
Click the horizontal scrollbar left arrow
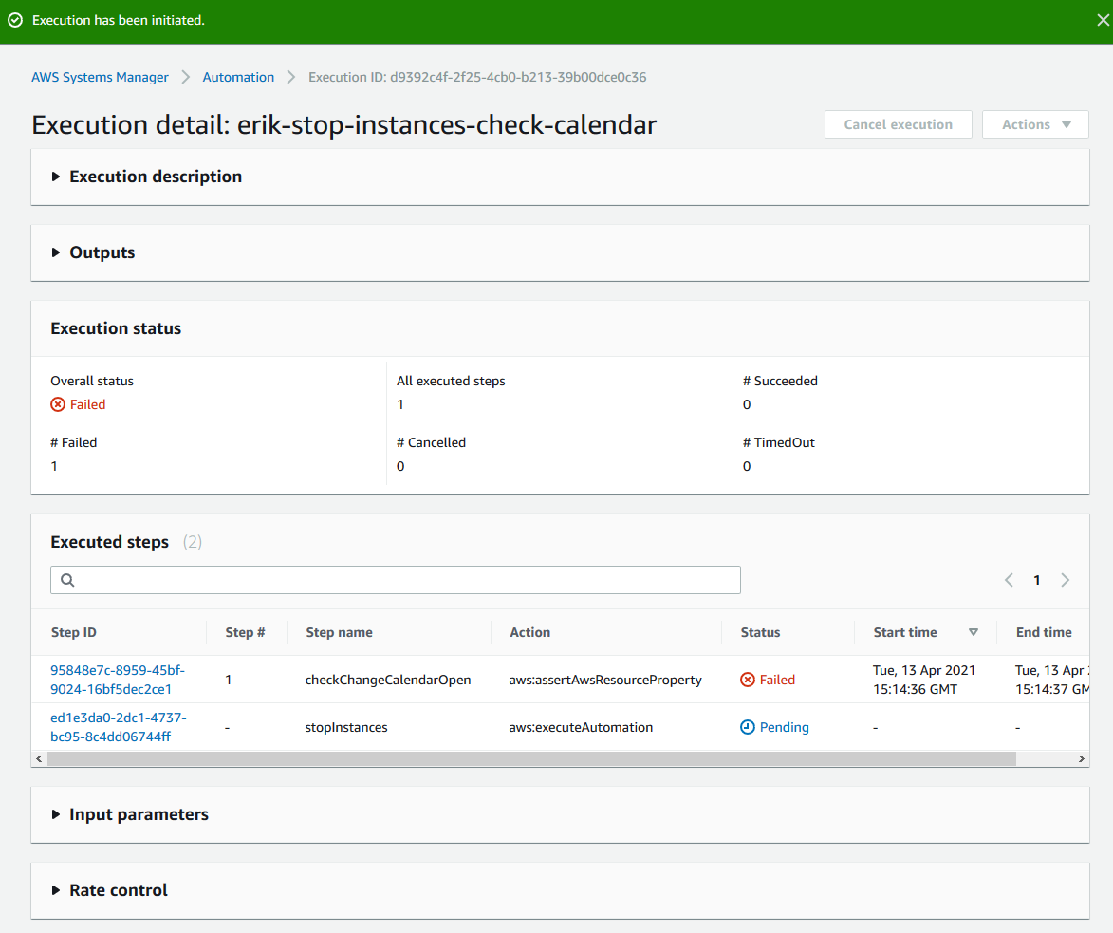pos(39,759)
